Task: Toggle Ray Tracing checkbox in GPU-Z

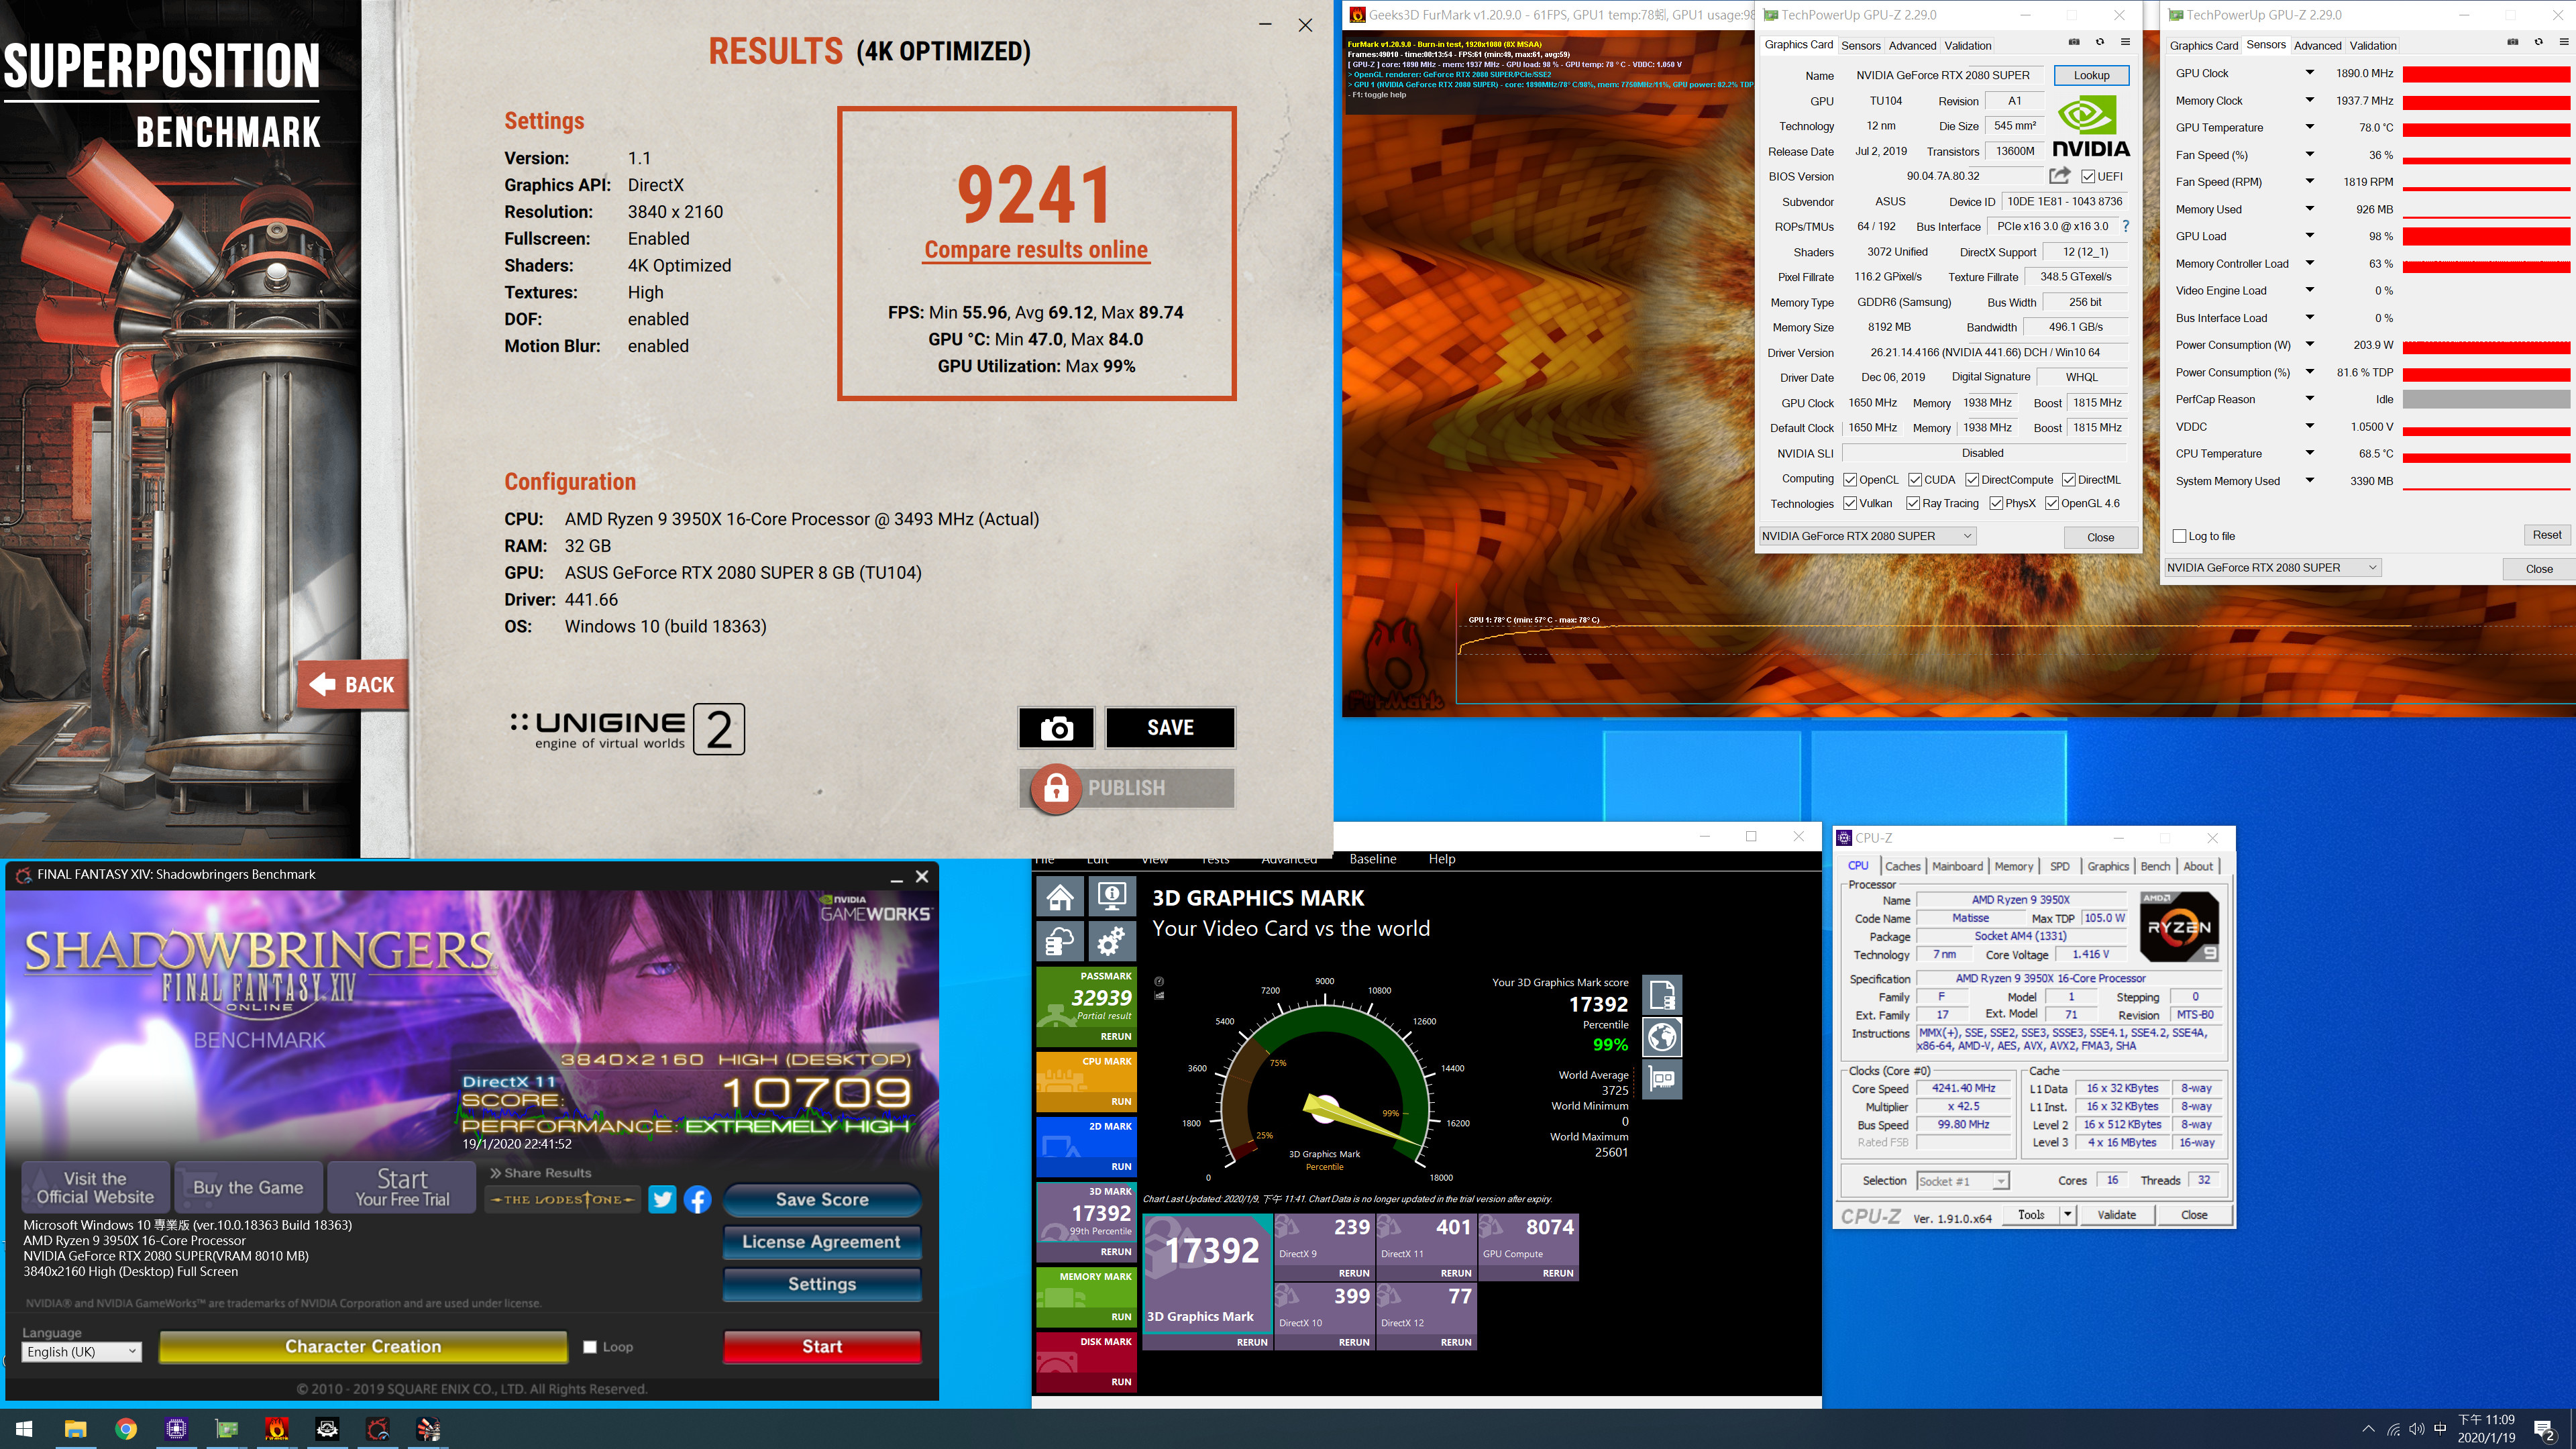Action: point(1913,503)
